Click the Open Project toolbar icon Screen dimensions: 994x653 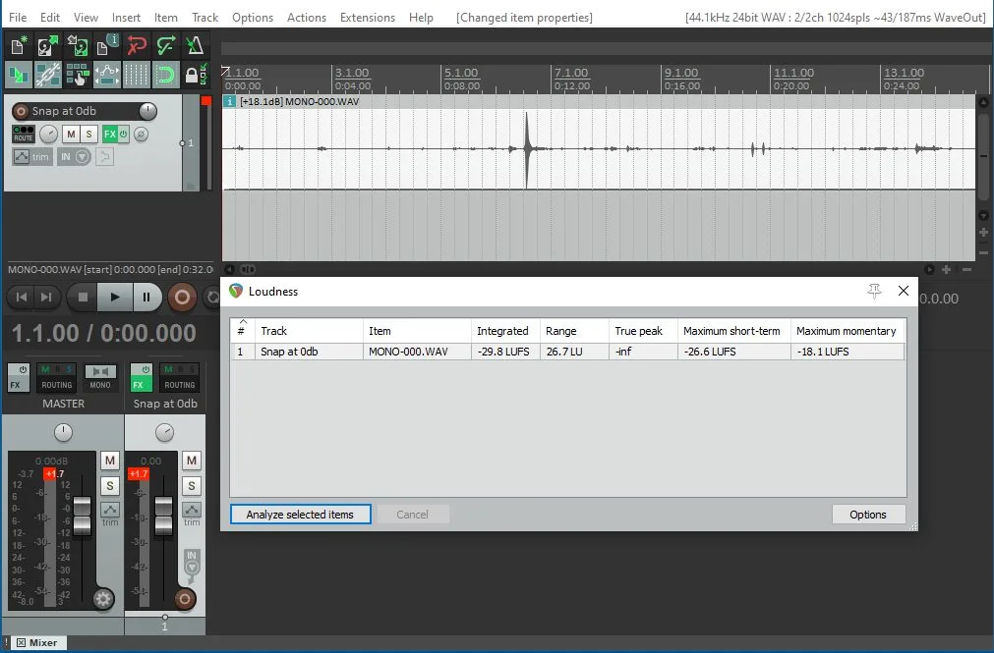(47, 45)
